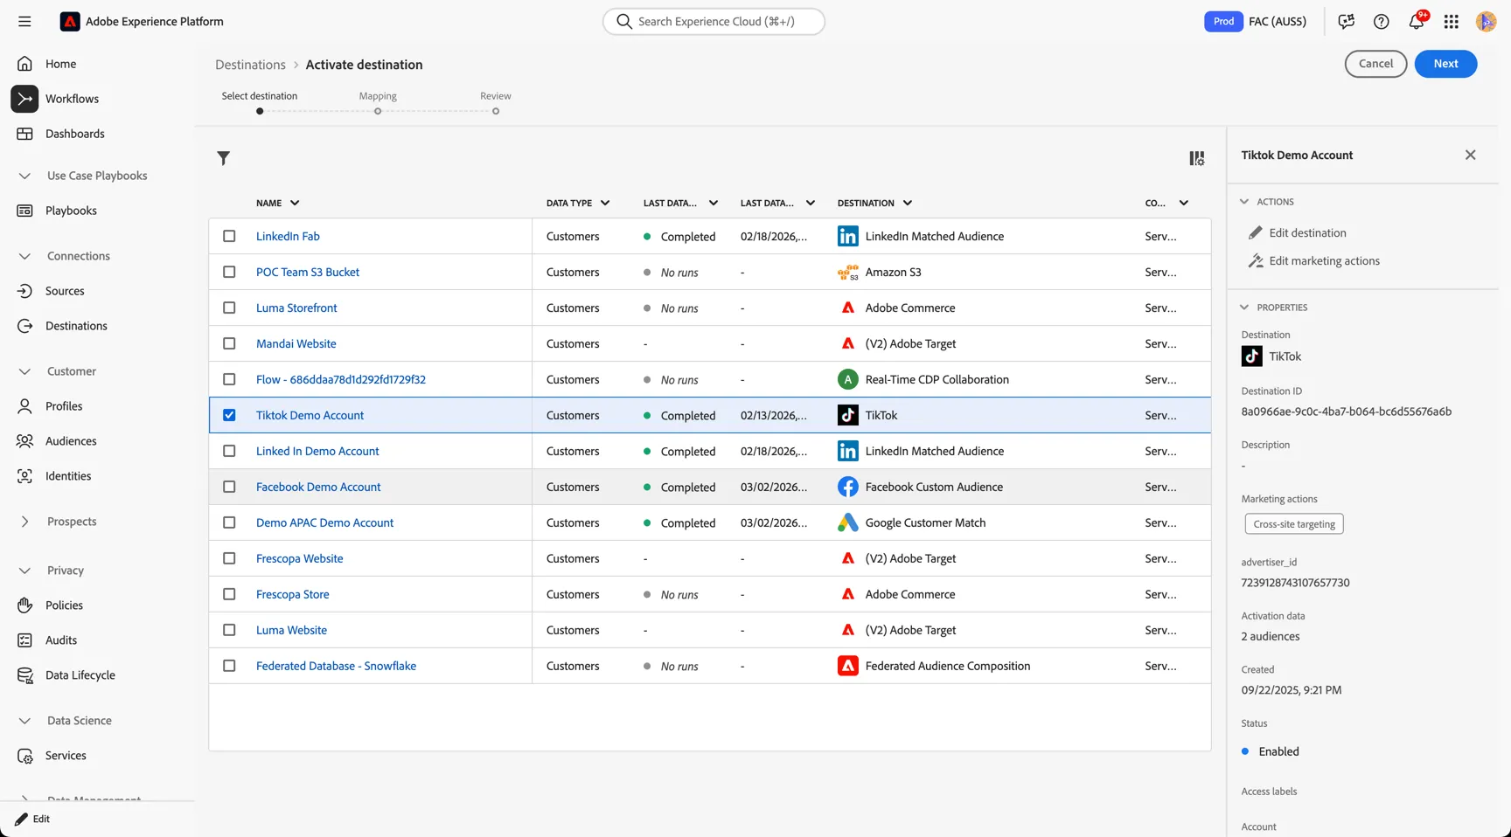Click the Cancel button

tap(1375, 64)
